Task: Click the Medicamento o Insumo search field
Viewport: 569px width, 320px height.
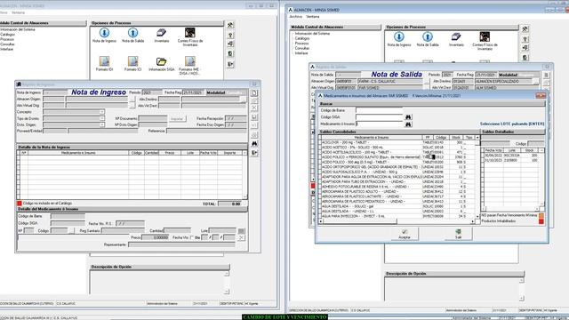Action: tap(380, 124)
